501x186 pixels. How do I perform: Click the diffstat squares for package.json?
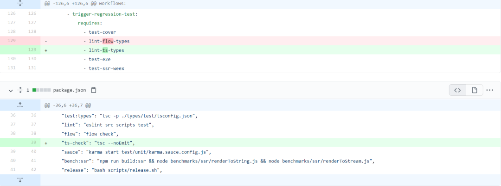[x=41, y=90]
